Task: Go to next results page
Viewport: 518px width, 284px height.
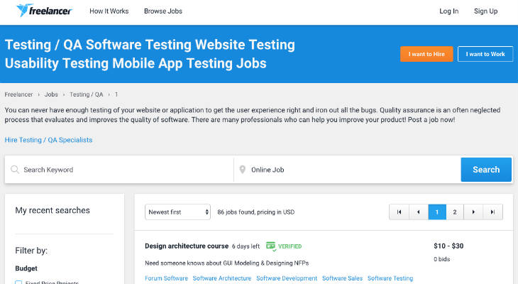Action: pos(473,212)
